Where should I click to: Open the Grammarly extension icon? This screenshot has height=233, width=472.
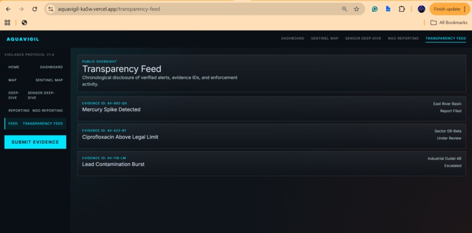[375, 9]
